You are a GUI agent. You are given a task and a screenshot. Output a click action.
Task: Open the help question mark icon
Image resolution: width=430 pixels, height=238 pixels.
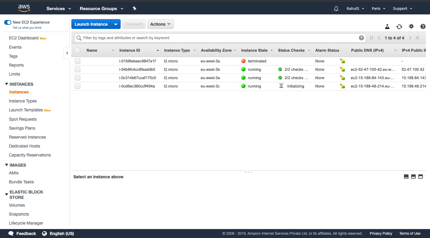tap(423, 27)
